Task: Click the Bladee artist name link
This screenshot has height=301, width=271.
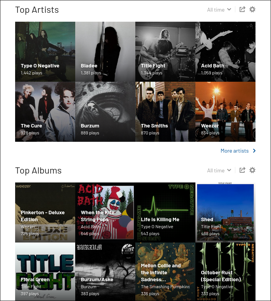Action: (x=89, y=66)
